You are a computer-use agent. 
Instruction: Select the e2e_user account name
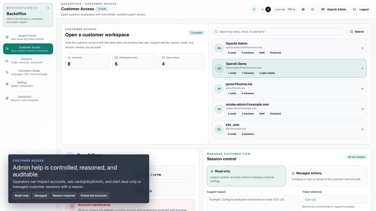coord(232,125)
